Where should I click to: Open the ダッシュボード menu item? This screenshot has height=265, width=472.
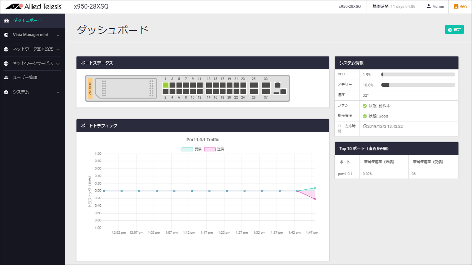click(28, 20)
